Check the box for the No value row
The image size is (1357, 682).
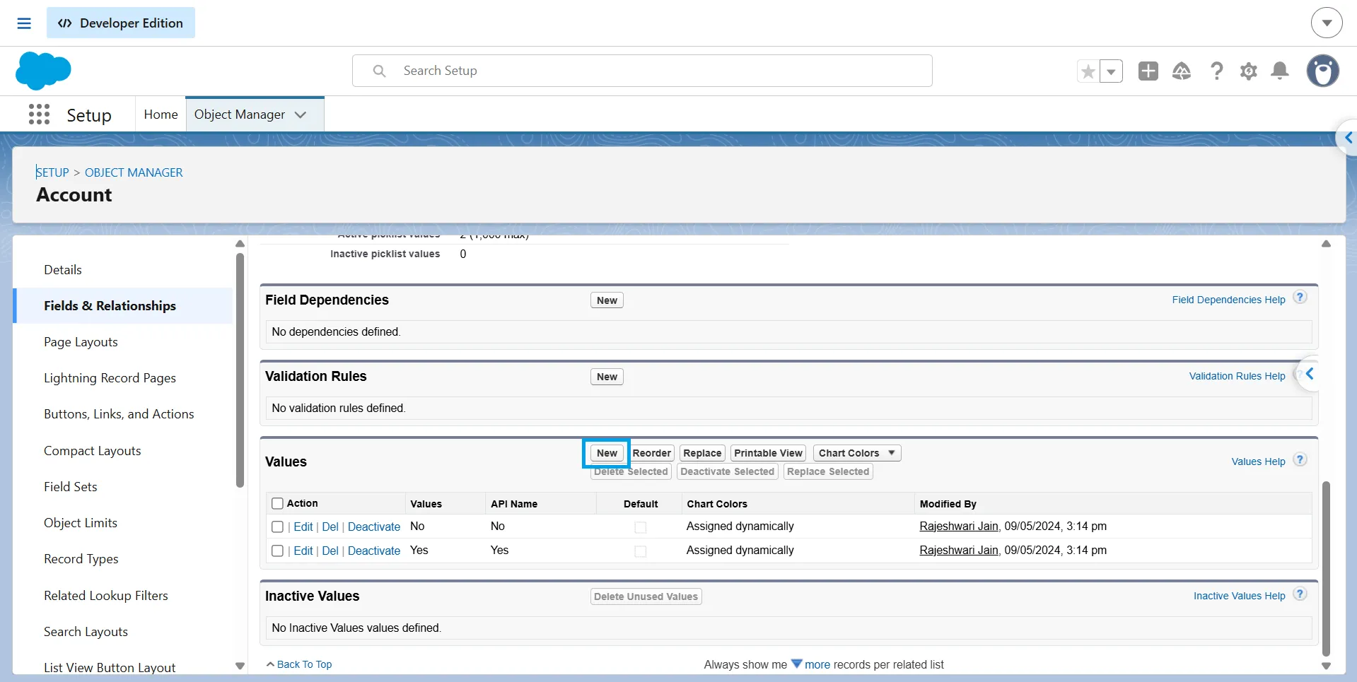point(278,527)
